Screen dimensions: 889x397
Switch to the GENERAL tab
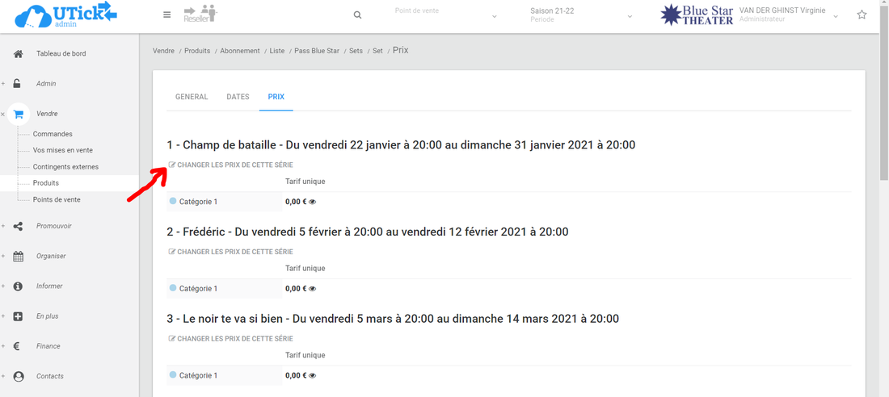[x=192, y=97]
